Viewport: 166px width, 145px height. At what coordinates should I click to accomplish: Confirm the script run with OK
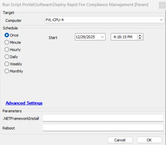pyautogui.click(x=149, y=140)
